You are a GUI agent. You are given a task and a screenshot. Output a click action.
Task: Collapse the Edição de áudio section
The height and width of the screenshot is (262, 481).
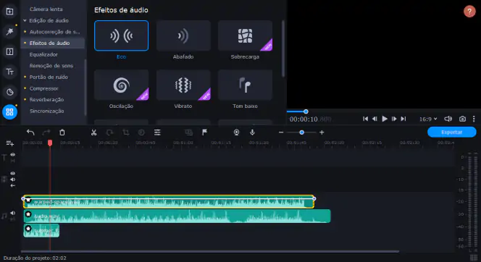[x=25, y=20]
